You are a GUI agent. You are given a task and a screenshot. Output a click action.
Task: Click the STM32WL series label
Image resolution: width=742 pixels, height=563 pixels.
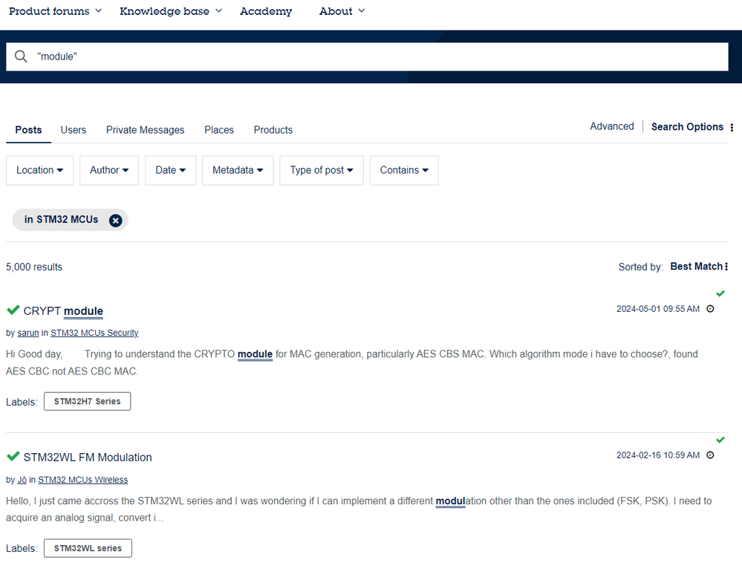tap(88, 548)
